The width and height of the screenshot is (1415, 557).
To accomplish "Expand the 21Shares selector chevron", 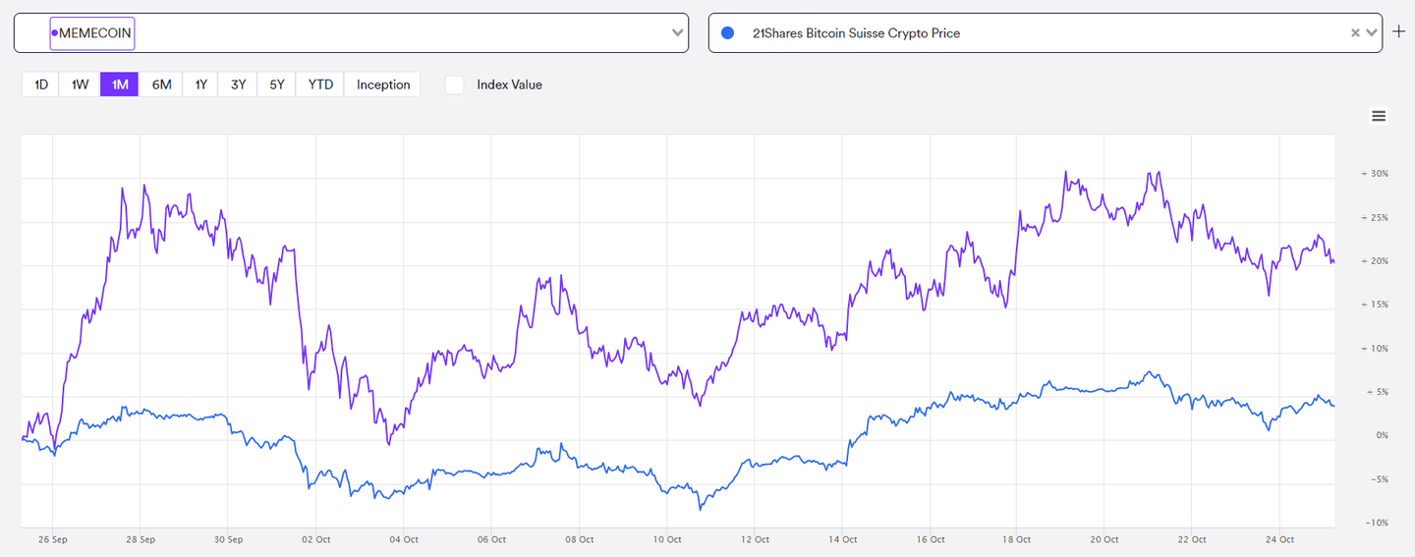I will tap(1372, 33).
